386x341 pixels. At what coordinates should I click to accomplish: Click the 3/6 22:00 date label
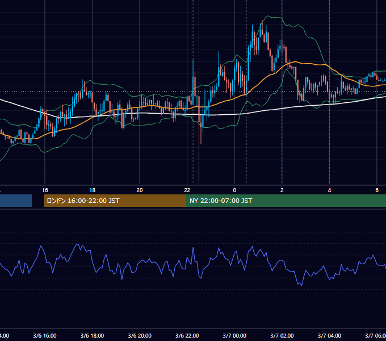(187, 335)
